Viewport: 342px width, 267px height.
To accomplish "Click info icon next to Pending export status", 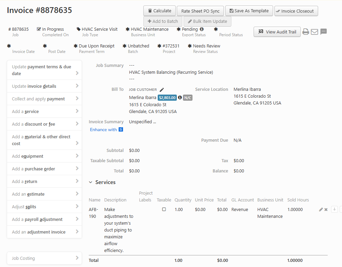I will click(202, 29).
